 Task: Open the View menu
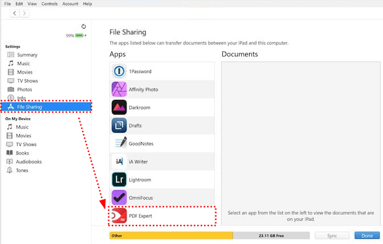32,3
